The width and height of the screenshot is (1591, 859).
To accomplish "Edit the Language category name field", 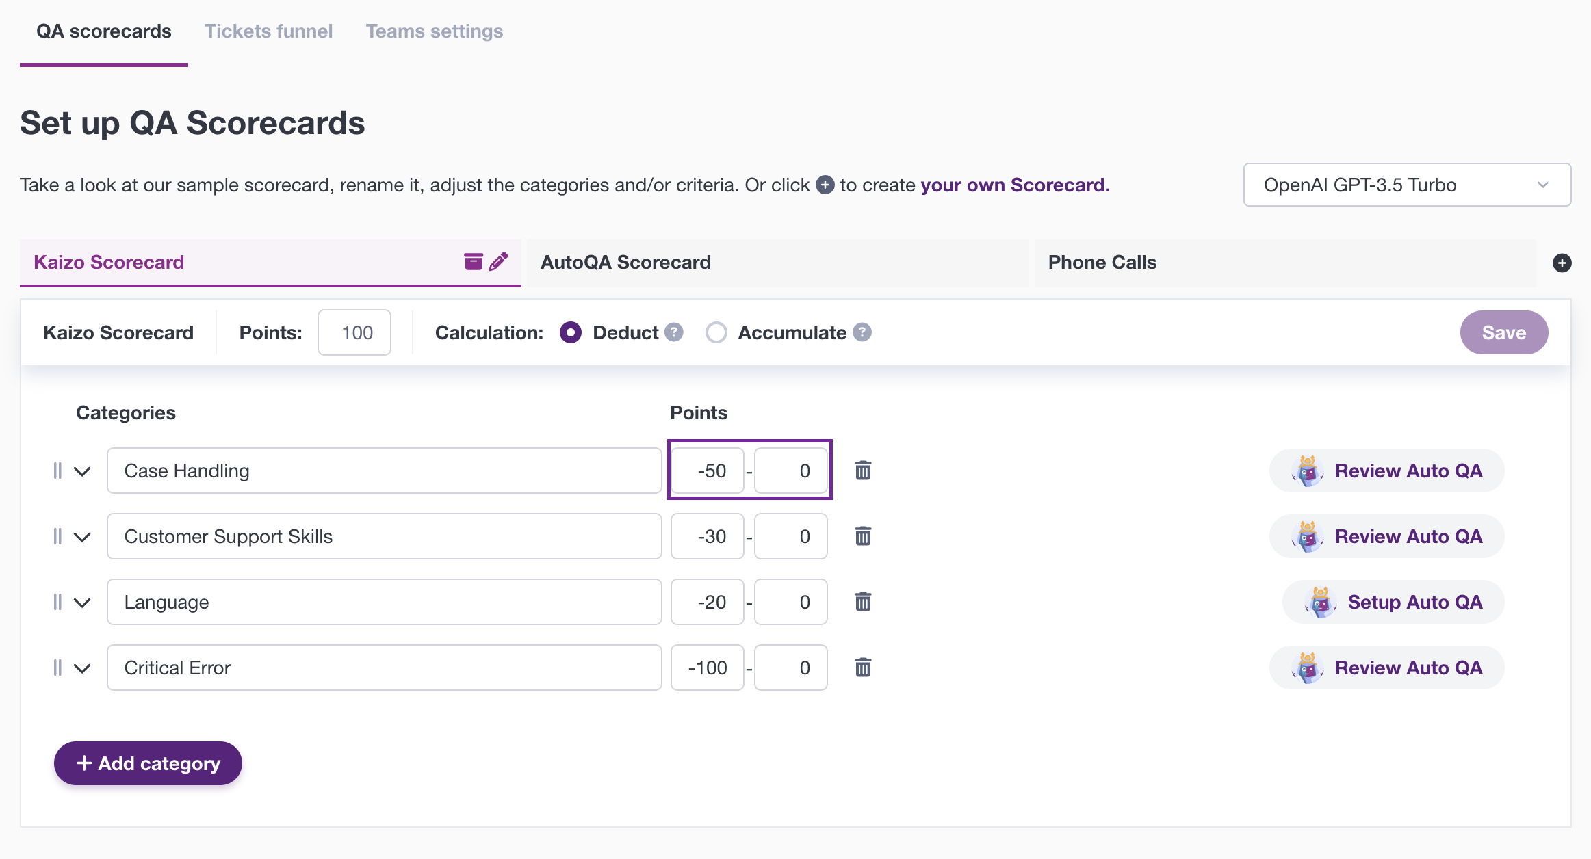I will [x=385, y=602].
